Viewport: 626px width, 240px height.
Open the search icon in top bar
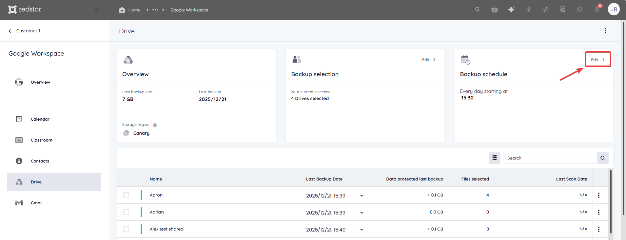tap(478, 9)
